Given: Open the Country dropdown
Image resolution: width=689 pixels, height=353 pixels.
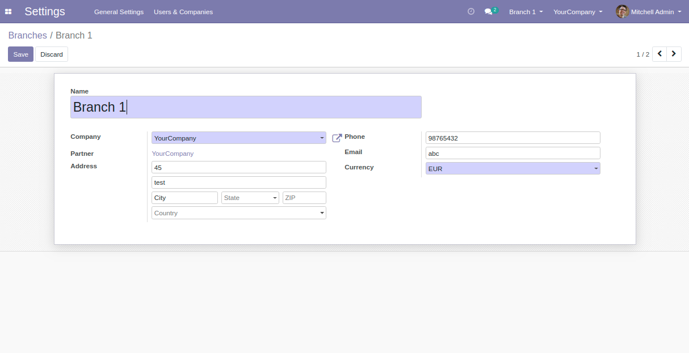Looking at the screenshot, I should (x=239, y=213).
